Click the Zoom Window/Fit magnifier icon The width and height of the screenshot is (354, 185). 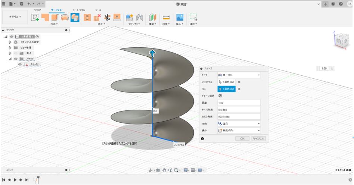click(176, 170)
